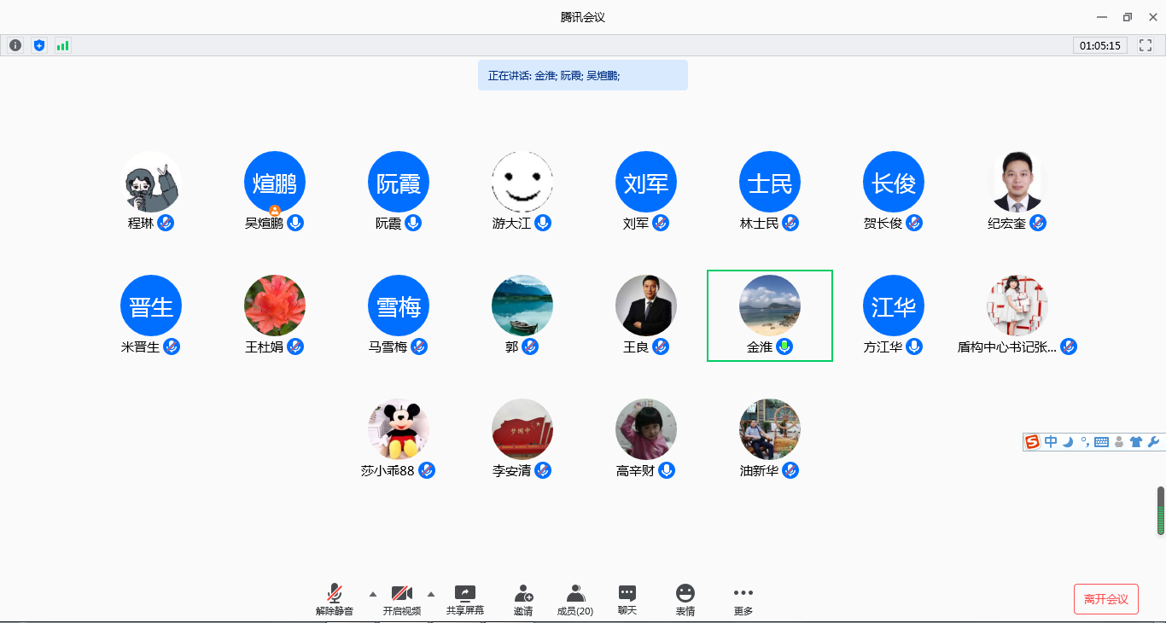This screenshot has width=1166, height=623.
Task: Click the blue security shield icon
Action: (x=38, y=45)
